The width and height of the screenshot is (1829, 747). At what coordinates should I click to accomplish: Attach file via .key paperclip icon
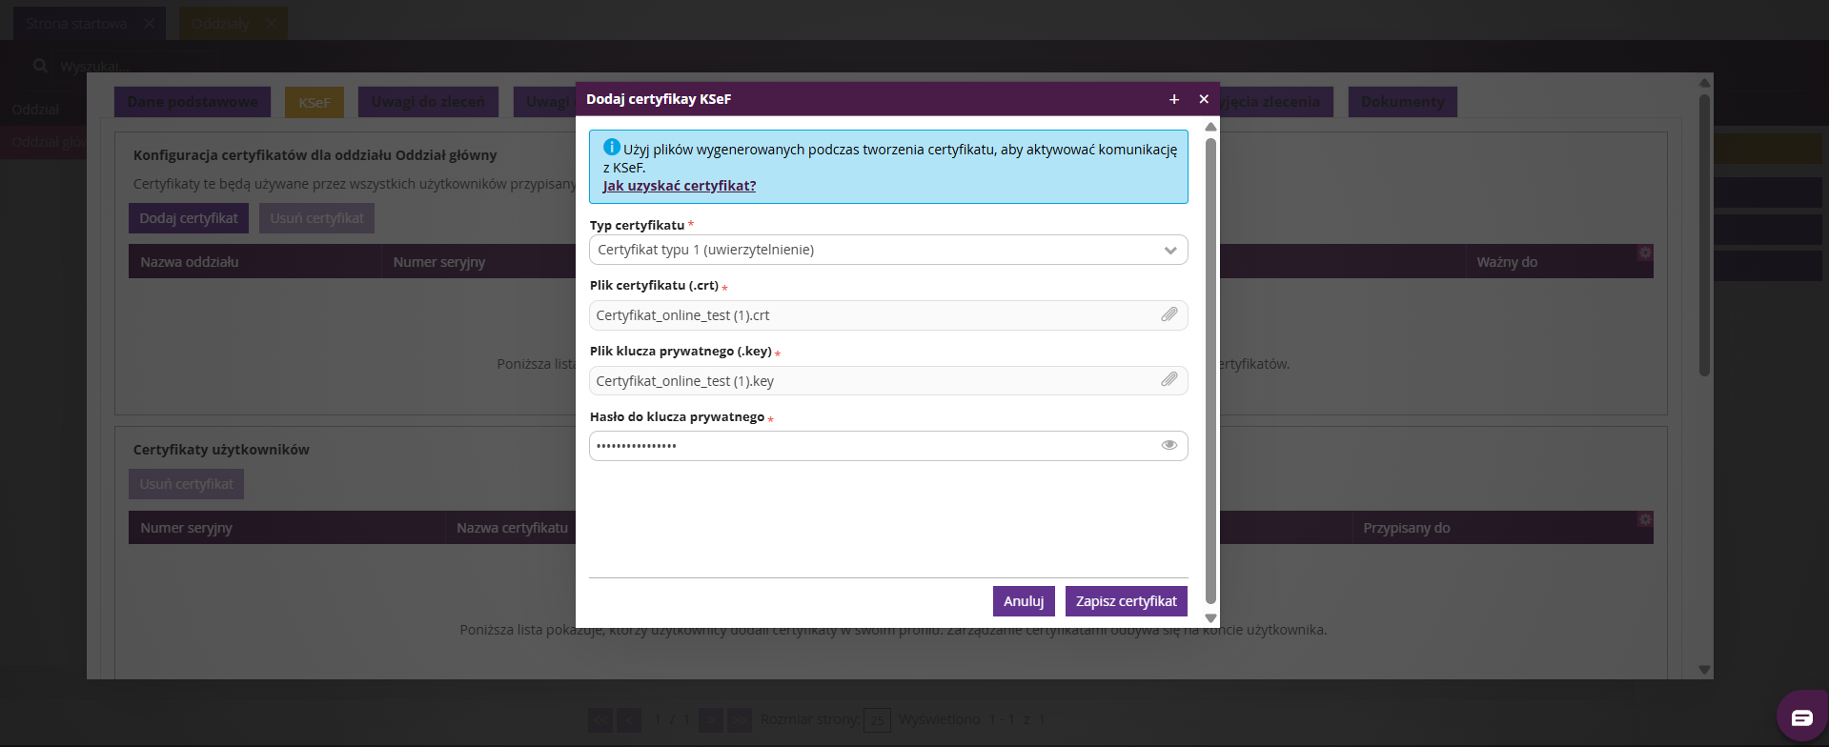coord(1169,379)
